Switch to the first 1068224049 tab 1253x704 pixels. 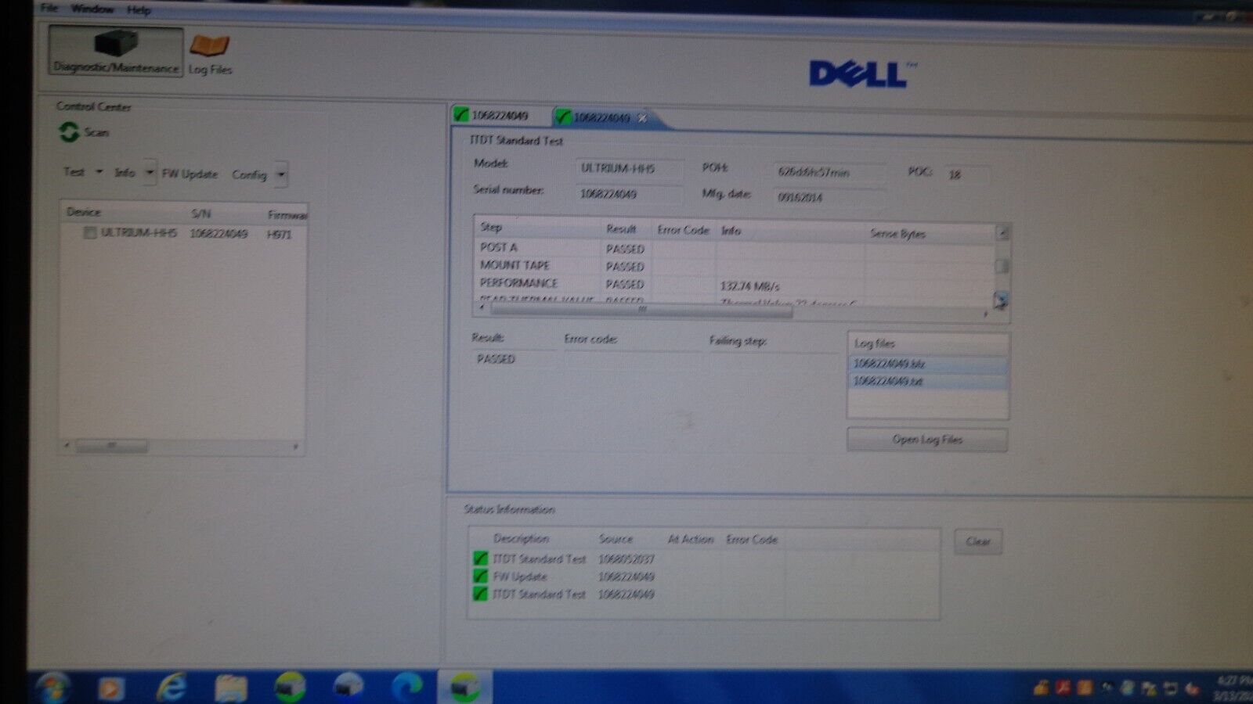[500, 115]
